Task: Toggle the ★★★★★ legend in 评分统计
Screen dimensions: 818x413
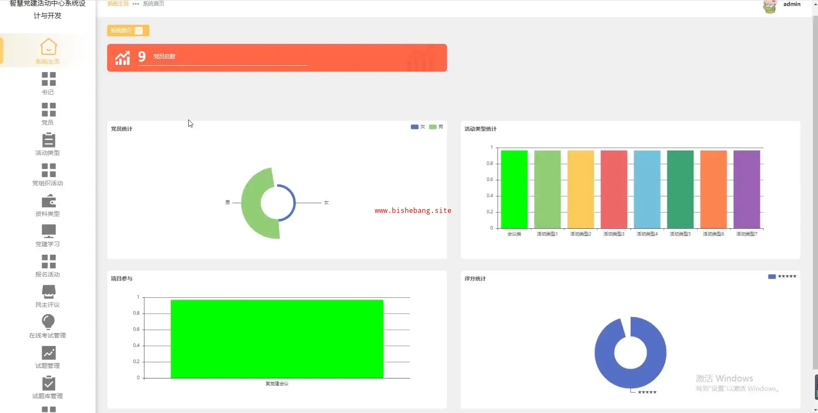Action: pyautogui.click(x=782, y=276)
